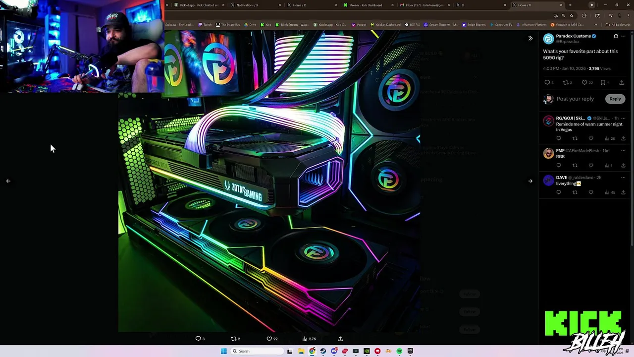634x357 pixels.
Task: Repost the RG/GOJI comment
Action: click(x=575, y=138)
